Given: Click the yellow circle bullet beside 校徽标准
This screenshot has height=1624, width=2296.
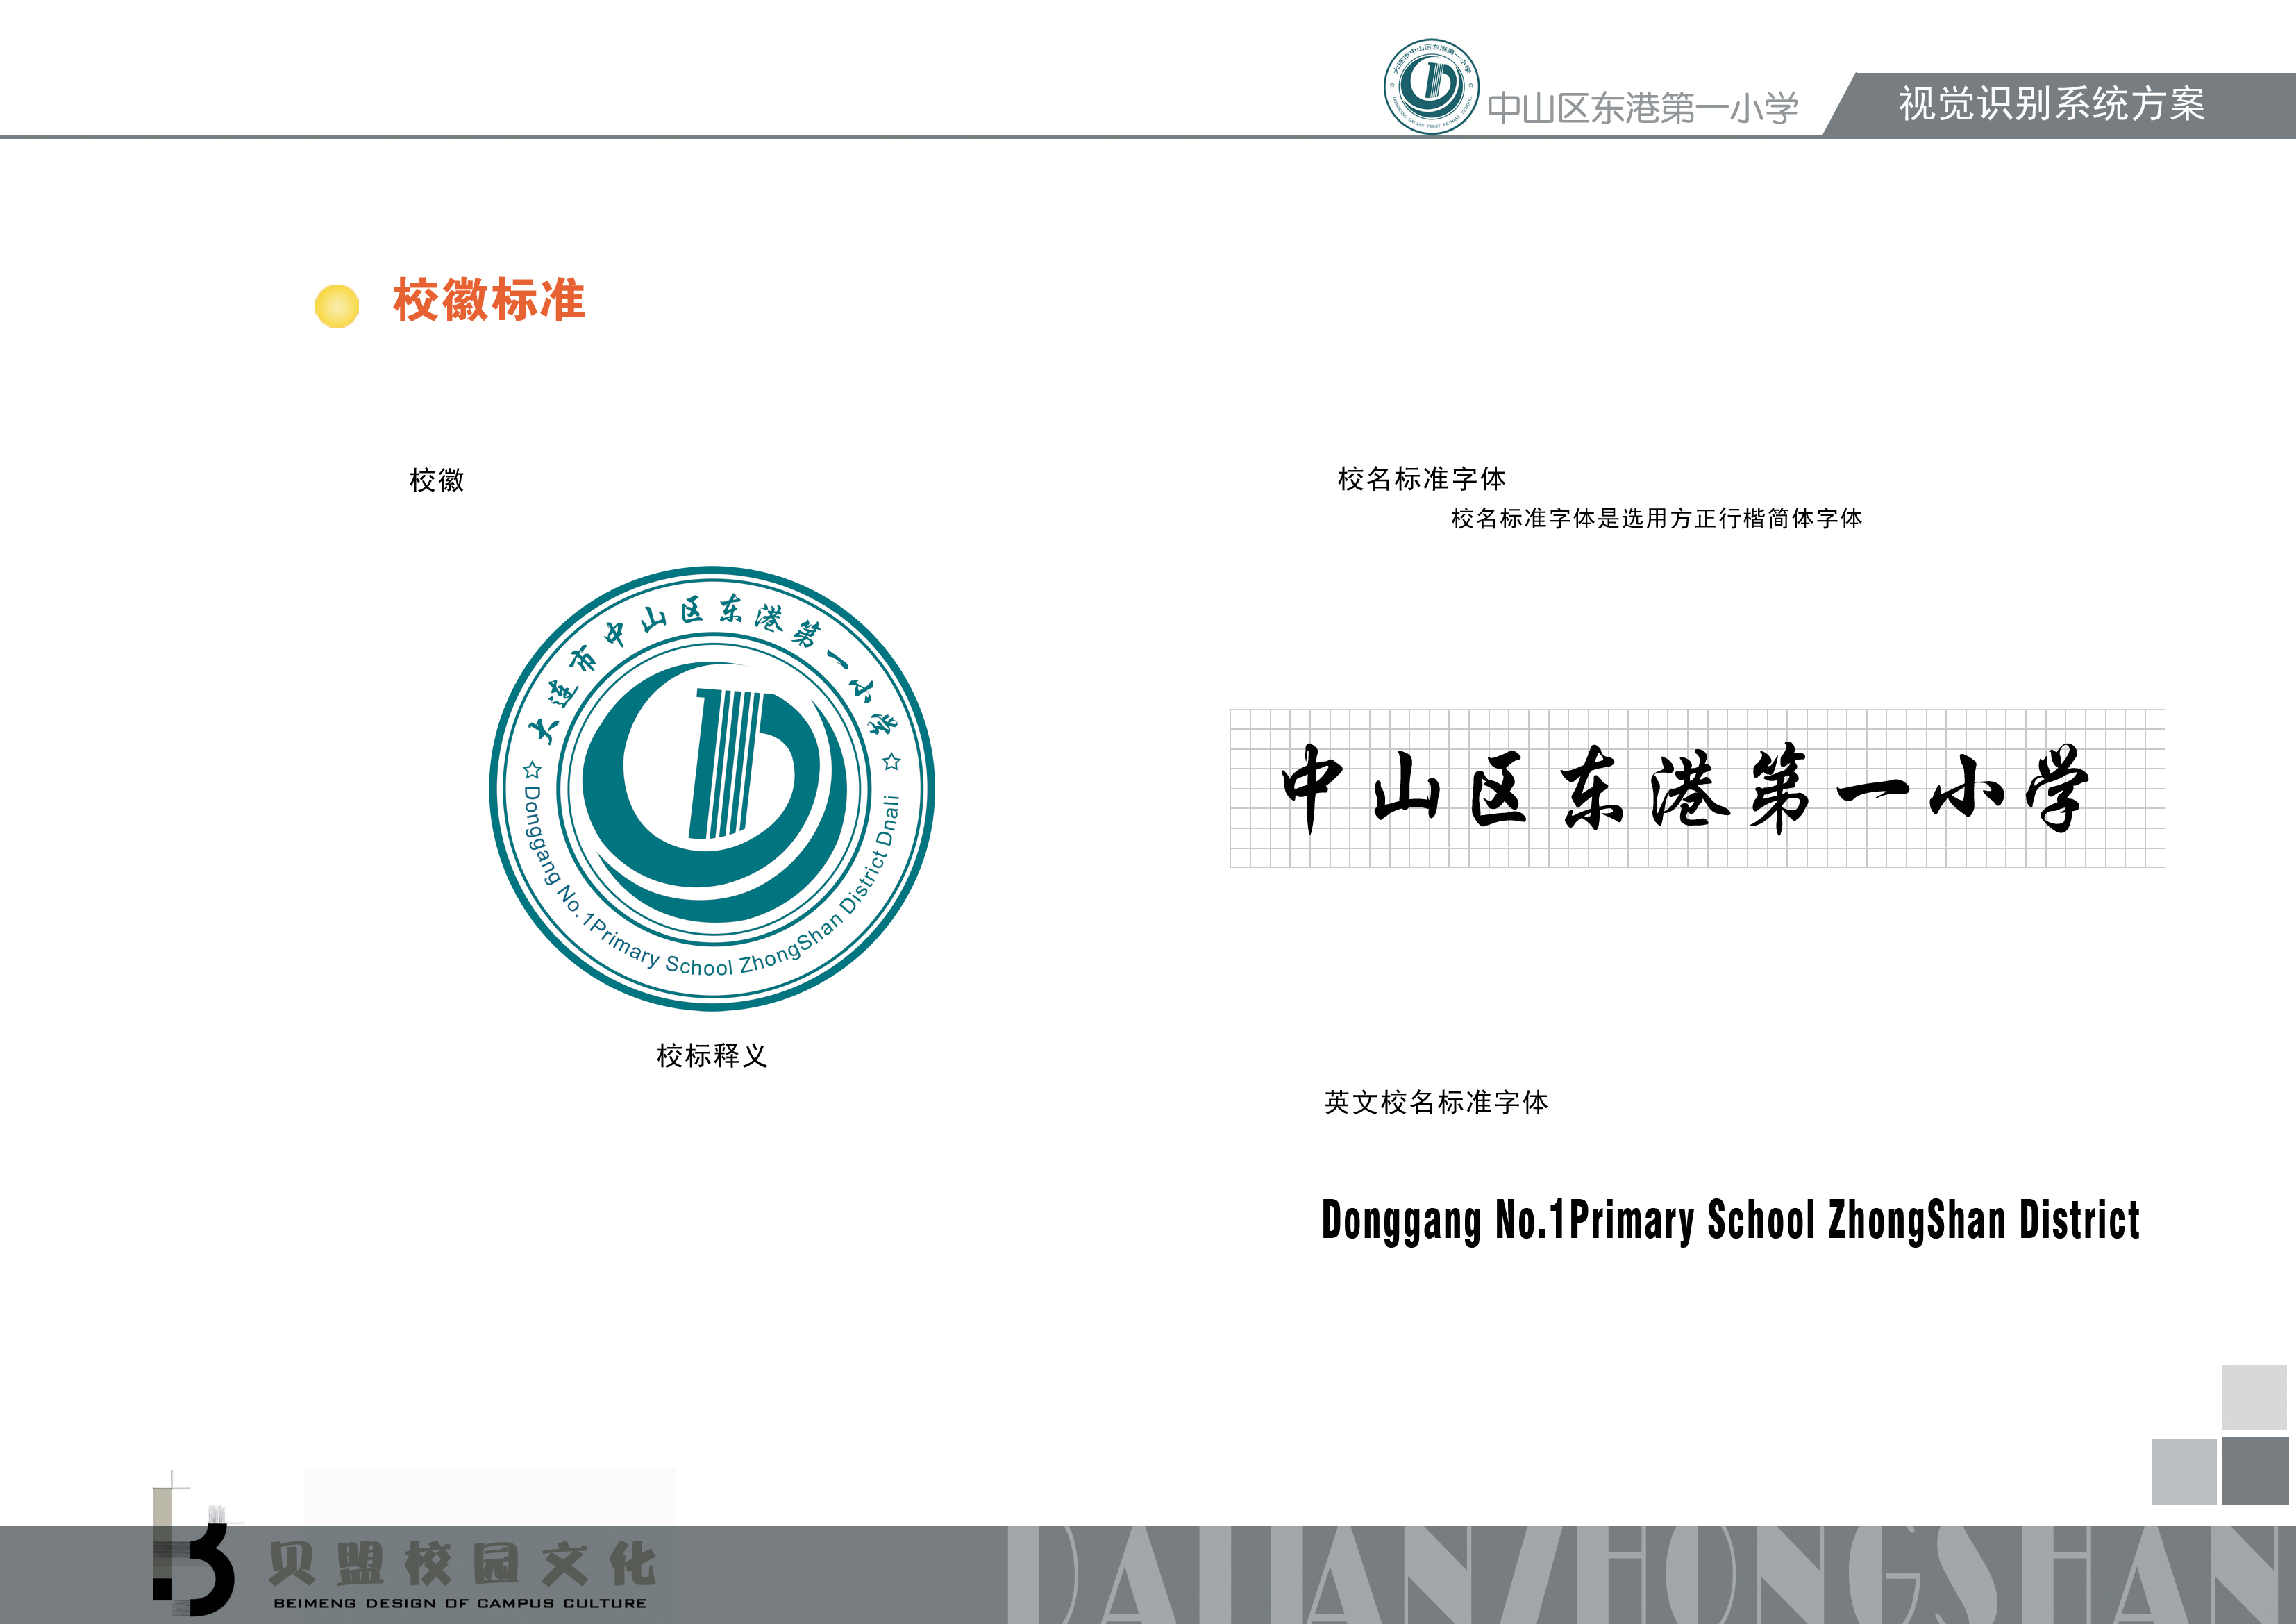Looking at the screenshot, I should click(337, 305).
